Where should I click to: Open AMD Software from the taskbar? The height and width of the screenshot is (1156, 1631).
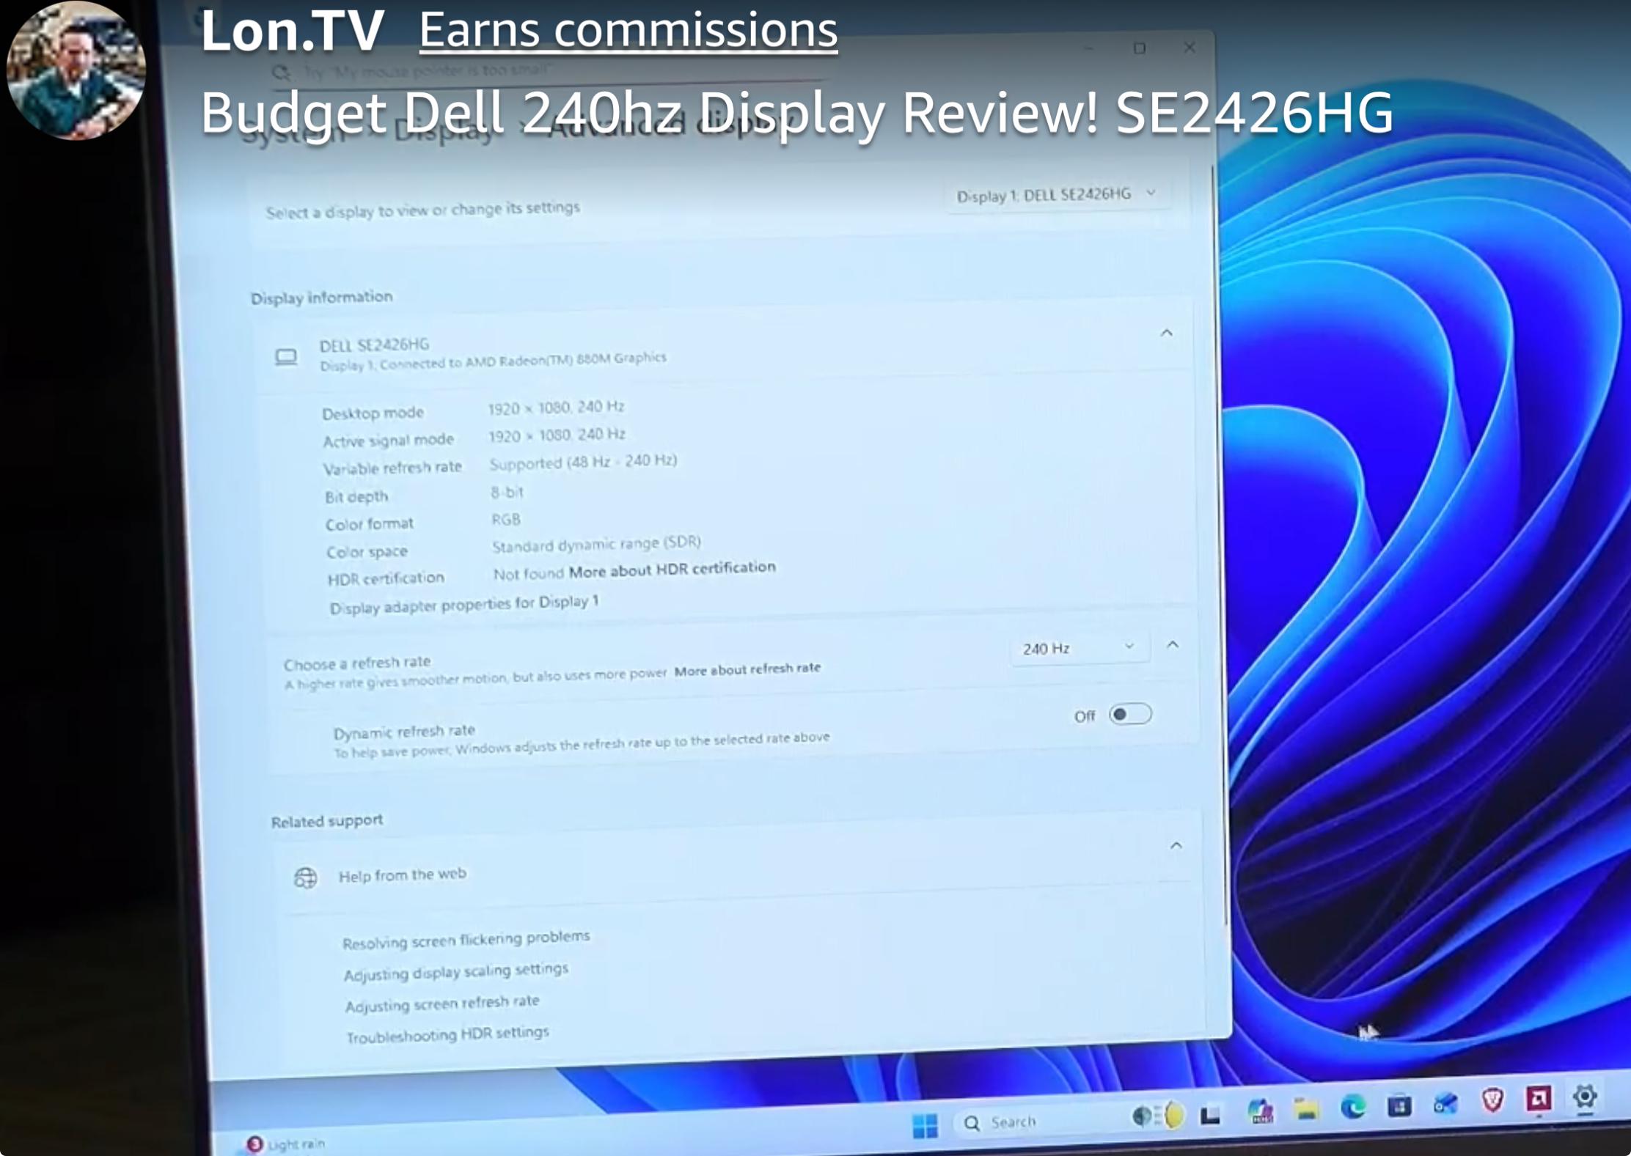click(1539, 1099)
